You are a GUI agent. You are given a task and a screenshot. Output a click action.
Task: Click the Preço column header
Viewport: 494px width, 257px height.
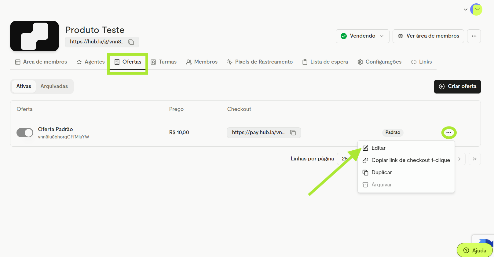tap(176, 109)
